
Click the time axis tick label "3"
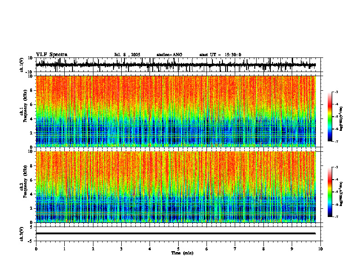(121, 249)
